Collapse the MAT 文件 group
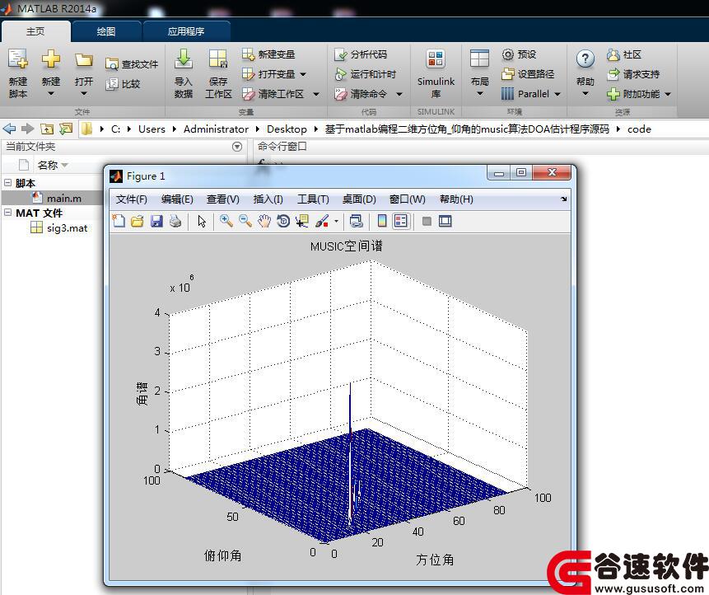Screen dimensions: 709x595 click(x=7, y=213)
